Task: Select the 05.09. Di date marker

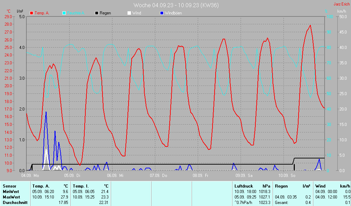Action: [73, 176]
